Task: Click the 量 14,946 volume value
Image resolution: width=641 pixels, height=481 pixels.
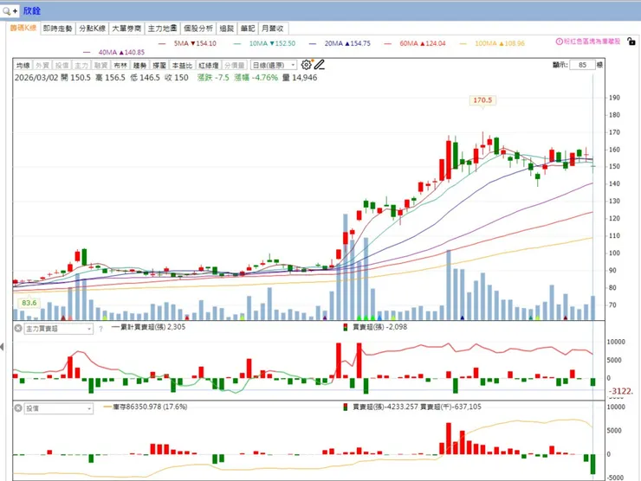Action: [300, 78]
